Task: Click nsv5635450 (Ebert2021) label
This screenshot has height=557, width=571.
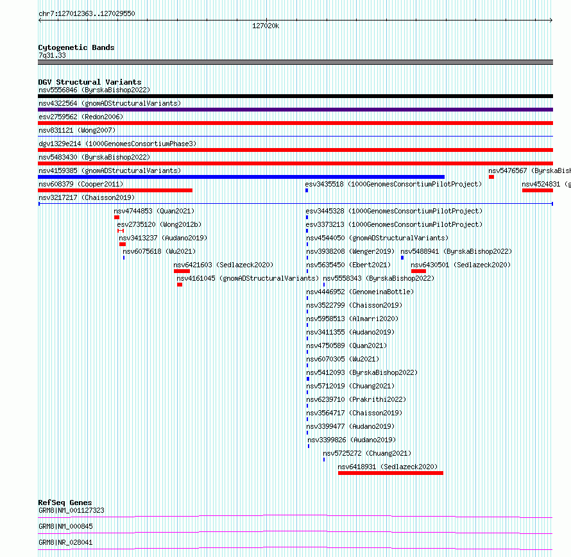Action: coord(348,265)
